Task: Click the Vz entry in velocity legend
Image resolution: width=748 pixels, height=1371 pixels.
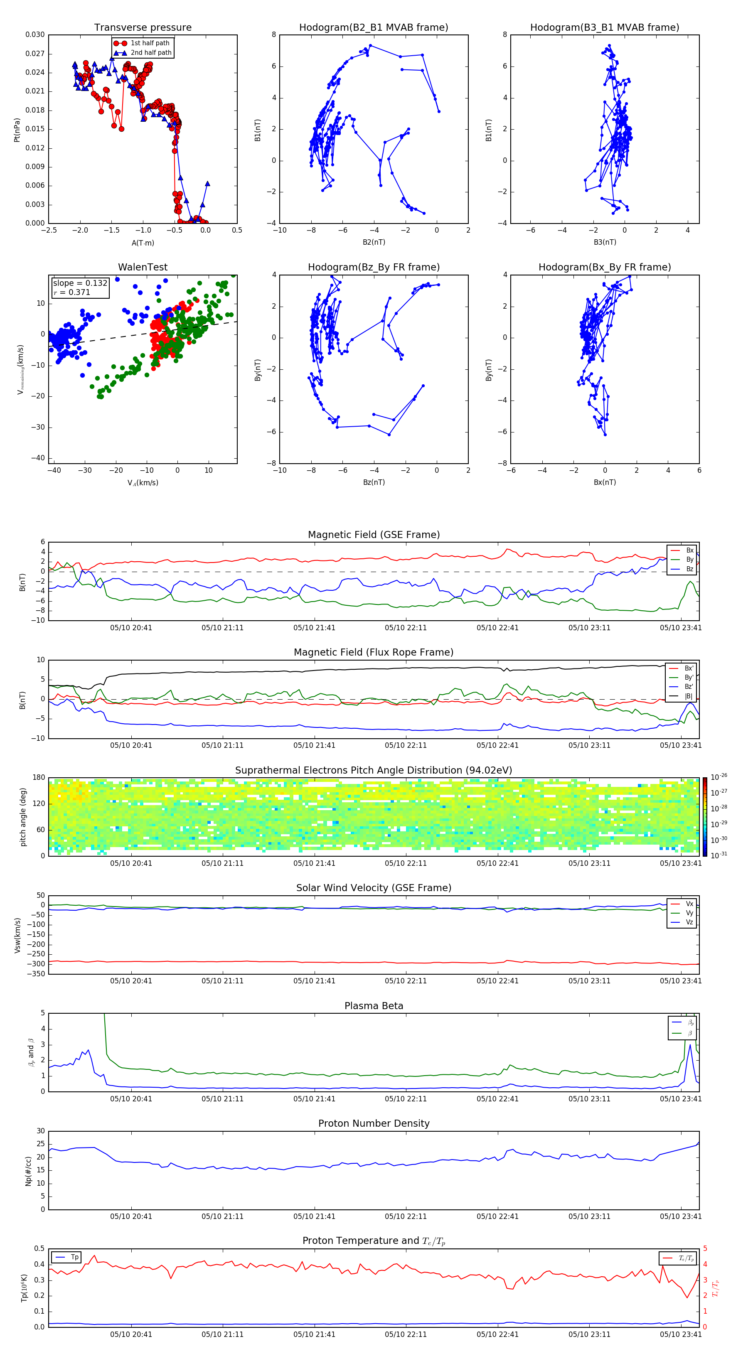Action: click(682, 922)
